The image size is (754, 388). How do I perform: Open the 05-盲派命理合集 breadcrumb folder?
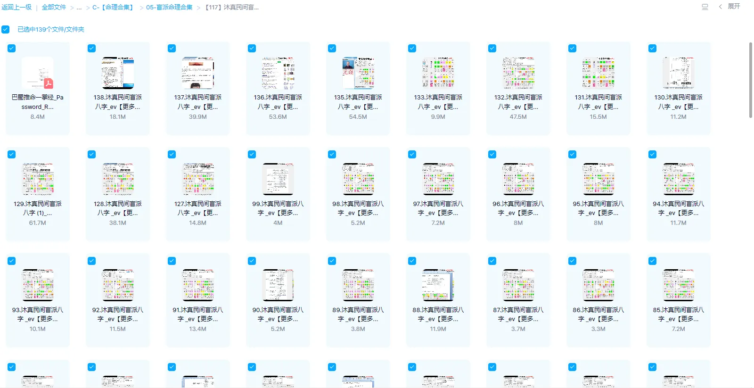169,8
